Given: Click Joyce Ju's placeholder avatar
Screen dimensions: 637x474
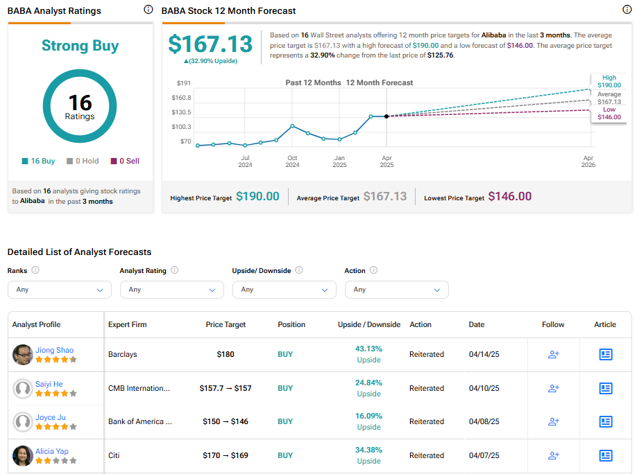Looking at the screenshot, I should click(x=23, y=422).
